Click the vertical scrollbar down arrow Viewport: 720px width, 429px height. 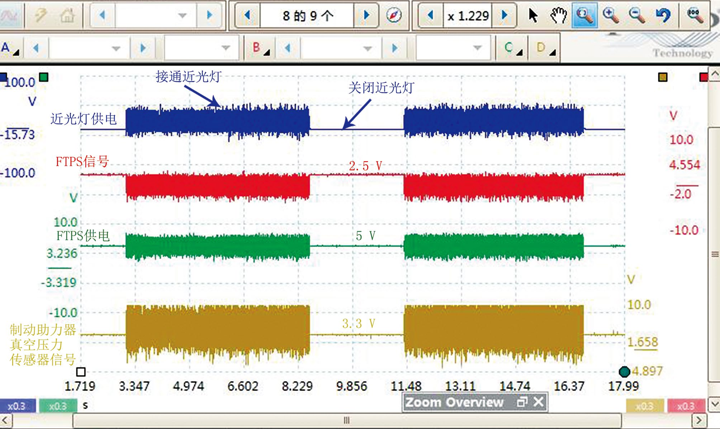click(715, 404)
